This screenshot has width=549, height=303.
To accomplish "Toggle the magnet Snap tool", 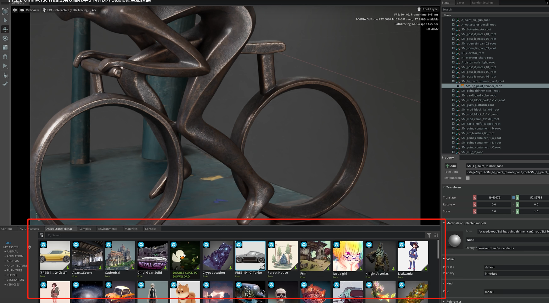I will tap(5, 57).
